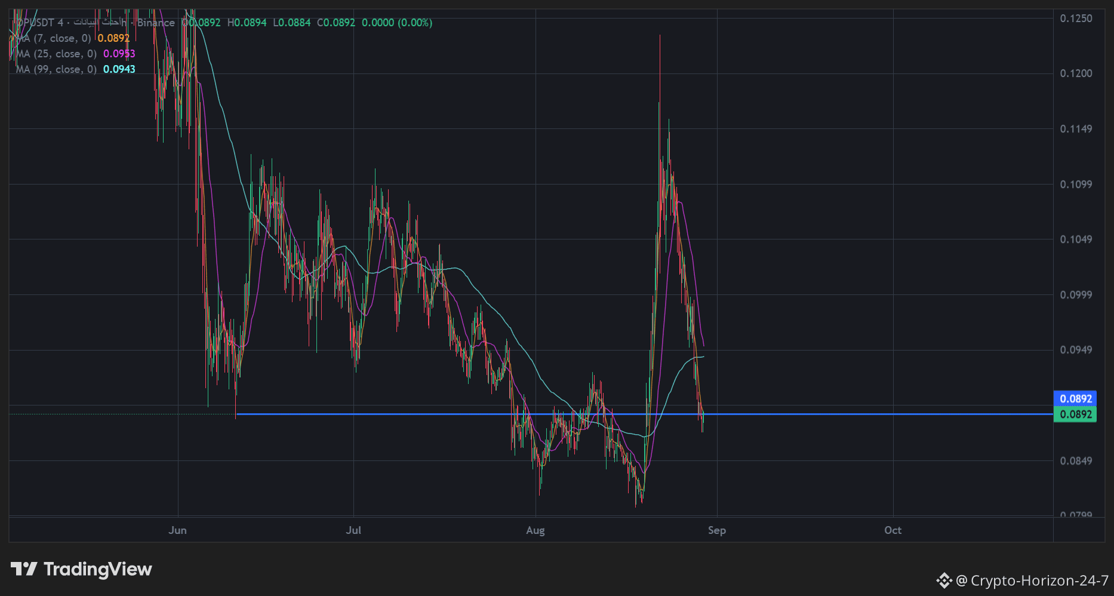Click the Jul label on time axis
This screenshot has height=596, width=1114.
(x=353, y=530)
